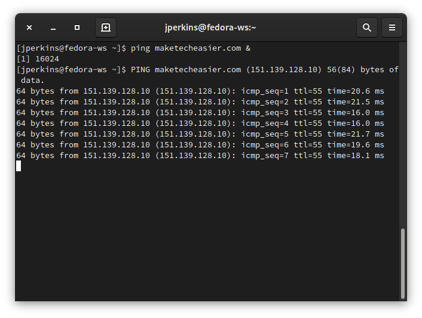Close the terminal window
The width and height of the screenshot is (422, 318).
[x=29, y=27]
